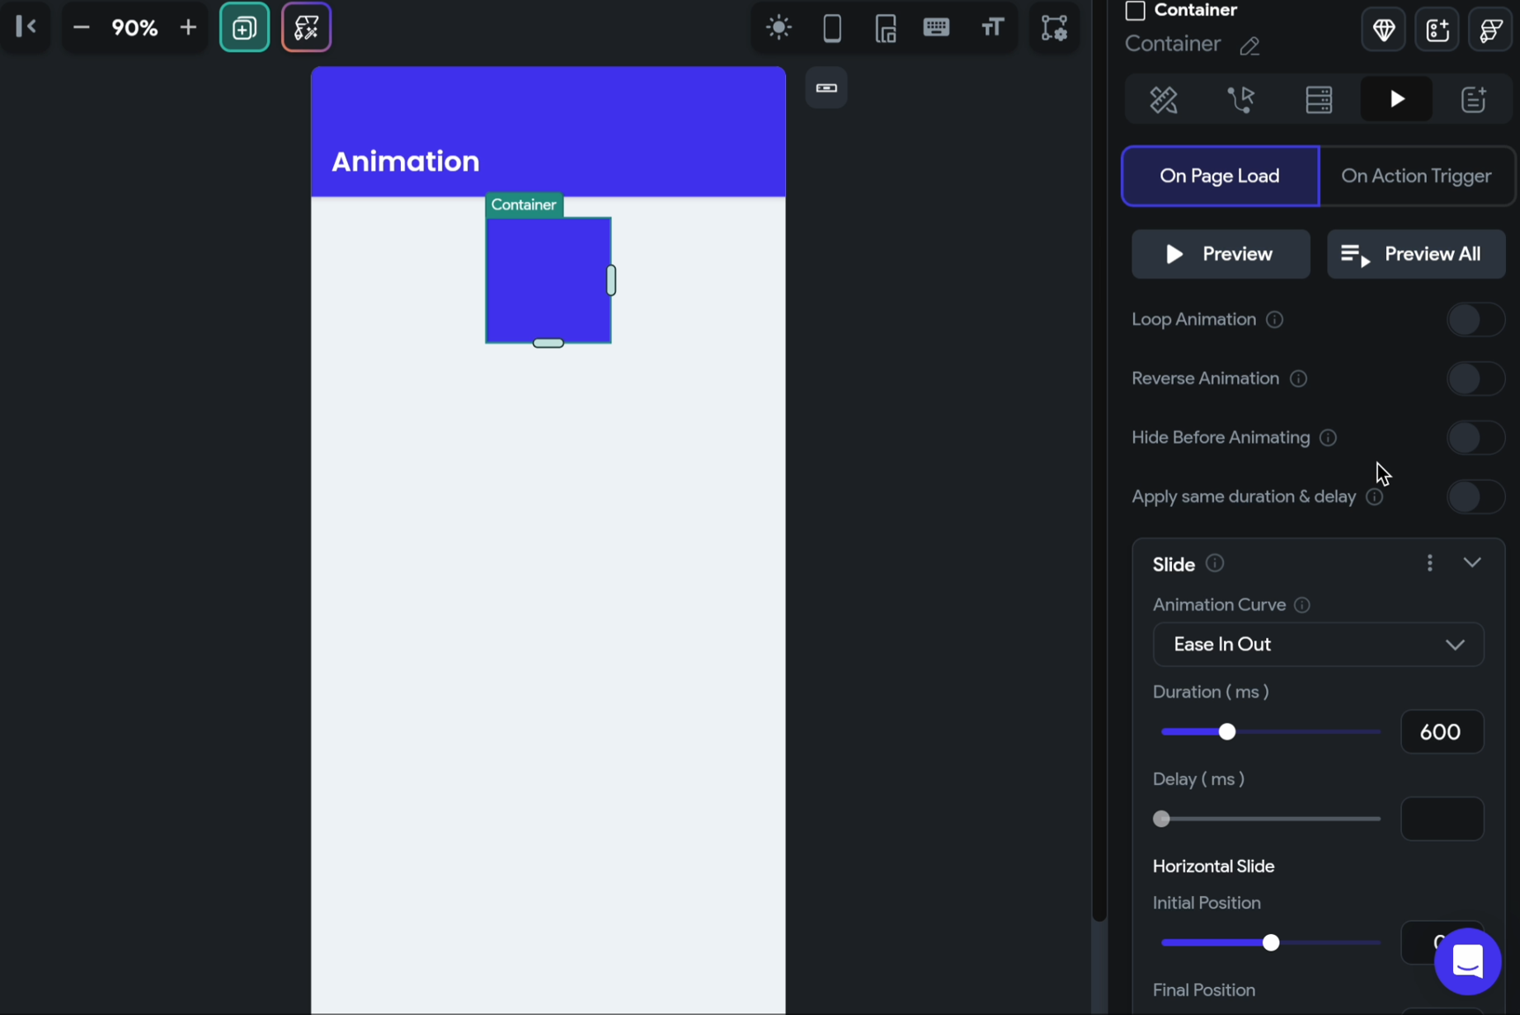Show Animation Curve info icon
Image resolution: width=1520 pixels, height=1015 pixels.
[1302, 605]
